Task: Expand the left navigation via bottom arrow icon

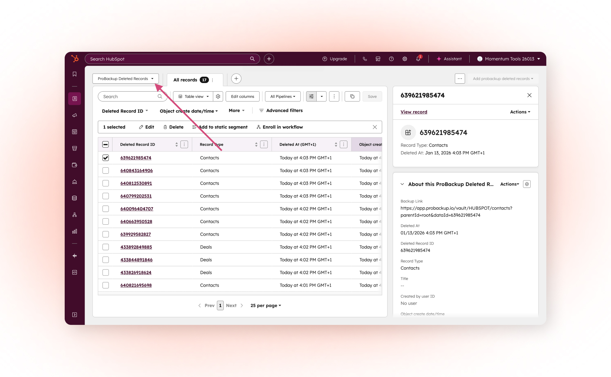Action: 74,314
